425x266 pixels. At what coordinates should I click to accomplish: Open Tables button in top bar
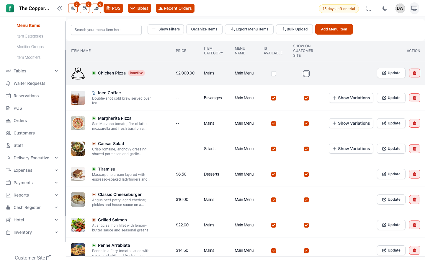tap(139, 8)
